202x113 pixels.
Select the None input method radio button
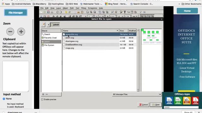[4, 99]
